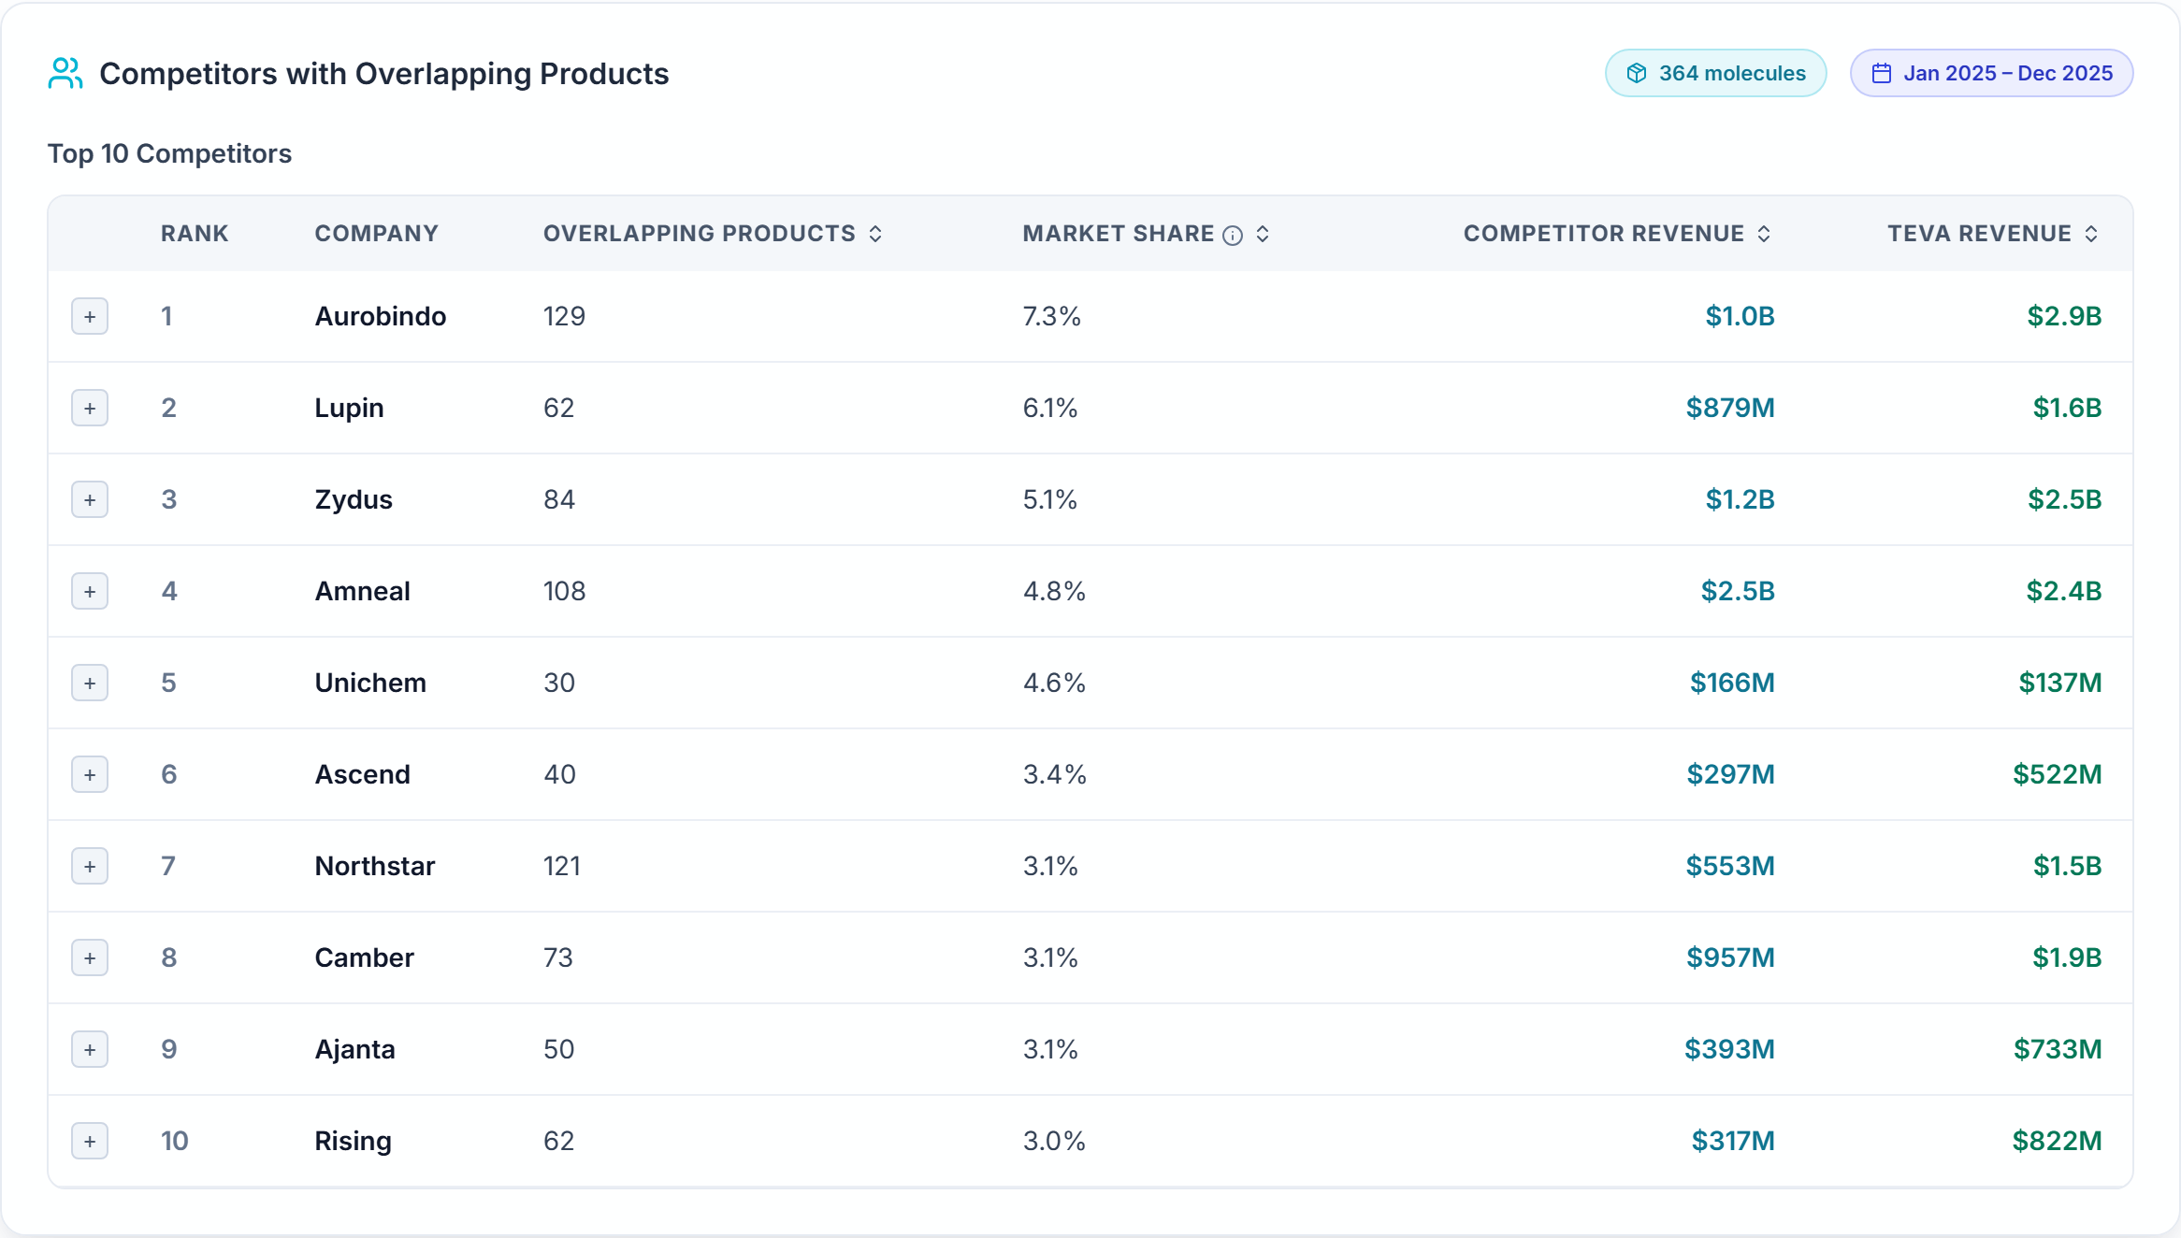Open the Market Share info icon

point(1233,235)
